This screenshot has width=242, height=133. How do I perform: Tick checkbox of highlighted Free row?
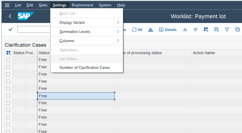[x=8, y=96]
